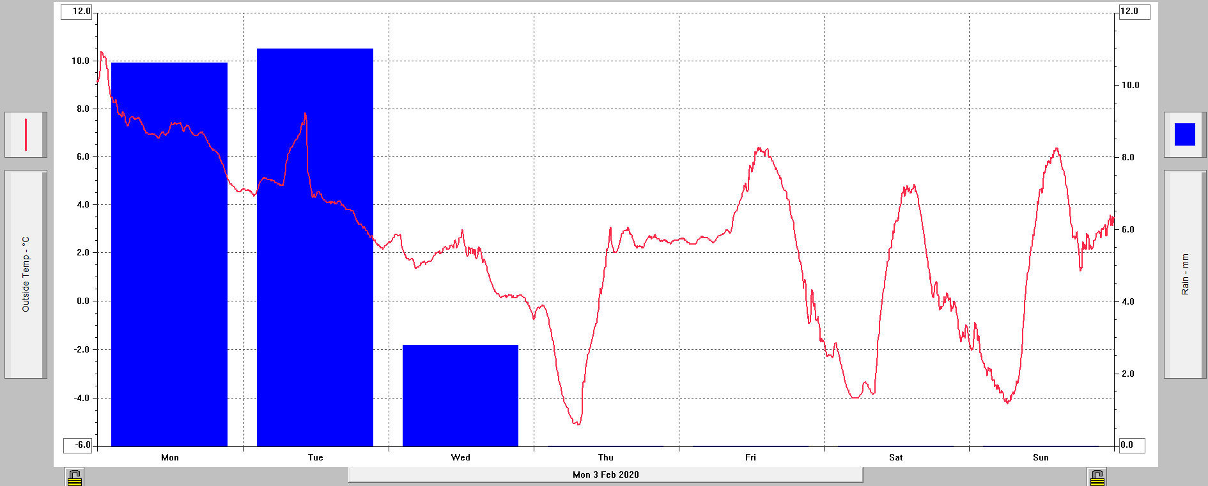Screen dimensions: 1208x486
Task: Click the Thu day label on x-axis
Action: click(x=606, y=457)
